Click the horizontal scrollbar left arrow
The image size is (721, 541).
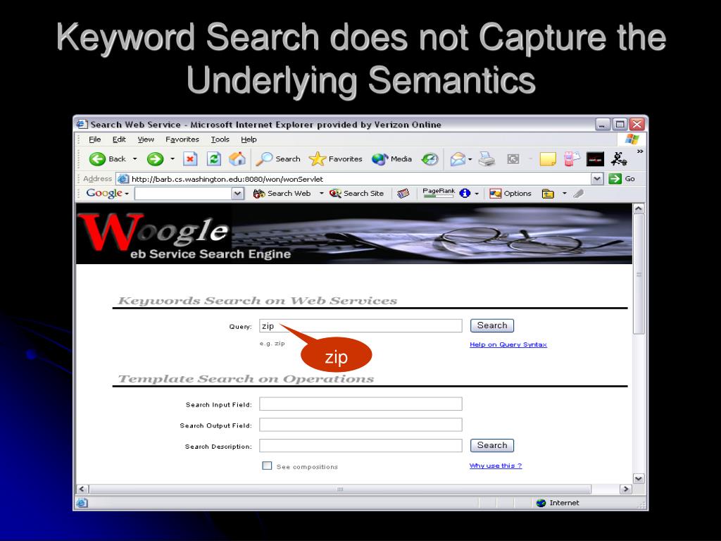pos(83,489)
